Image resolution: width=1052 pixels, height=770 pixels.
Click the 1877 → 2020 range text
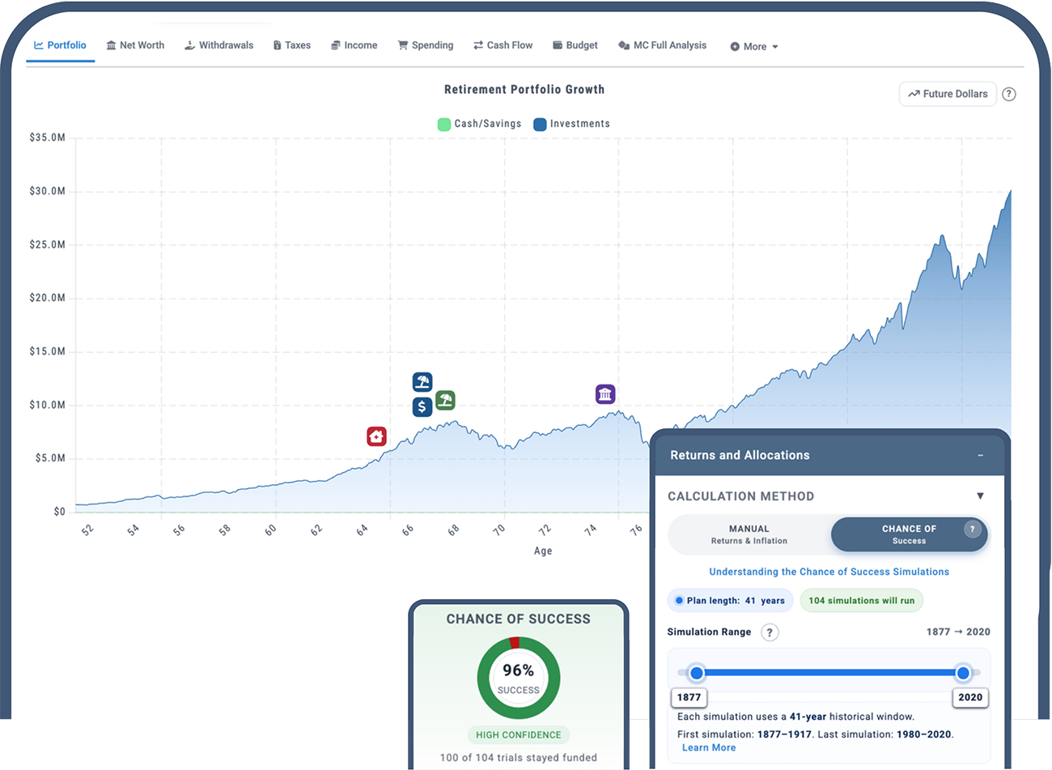tap(958, 632)
